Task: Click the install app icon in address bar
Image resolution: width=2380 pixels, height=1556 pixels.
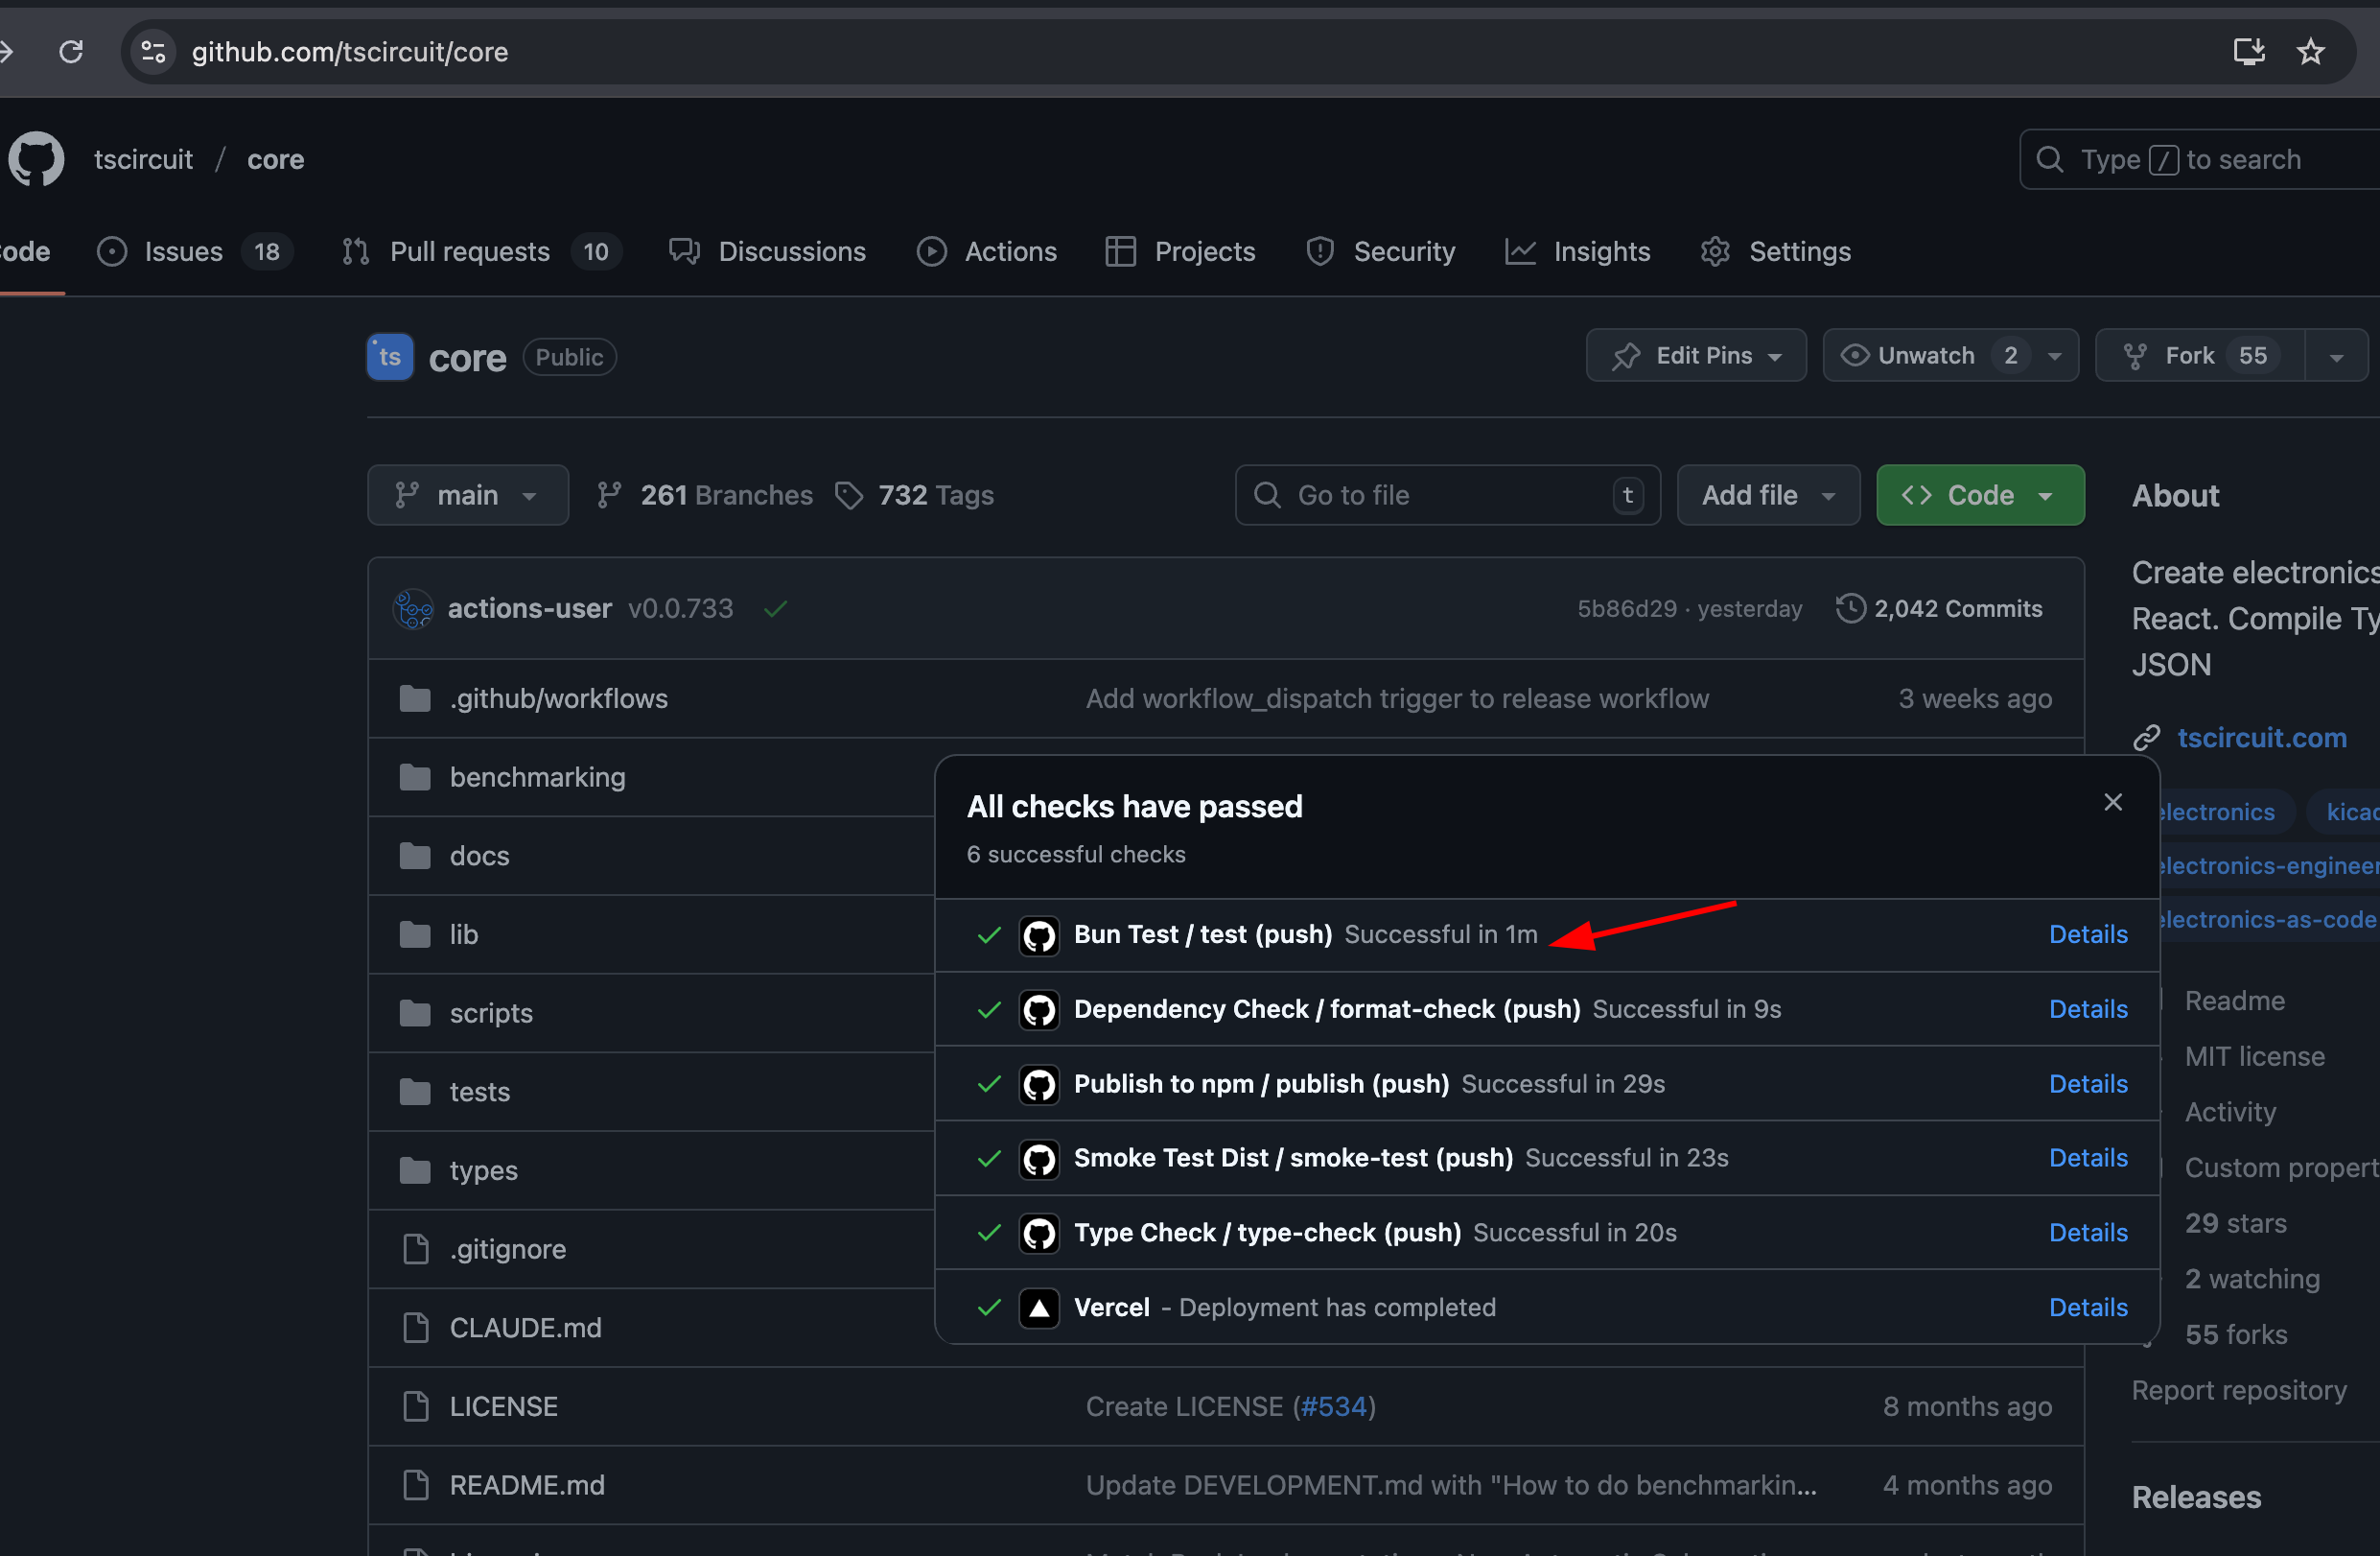Action: (2249, 51)
